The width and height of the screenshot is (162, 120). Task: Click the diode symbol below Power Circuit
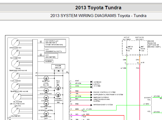59,71
